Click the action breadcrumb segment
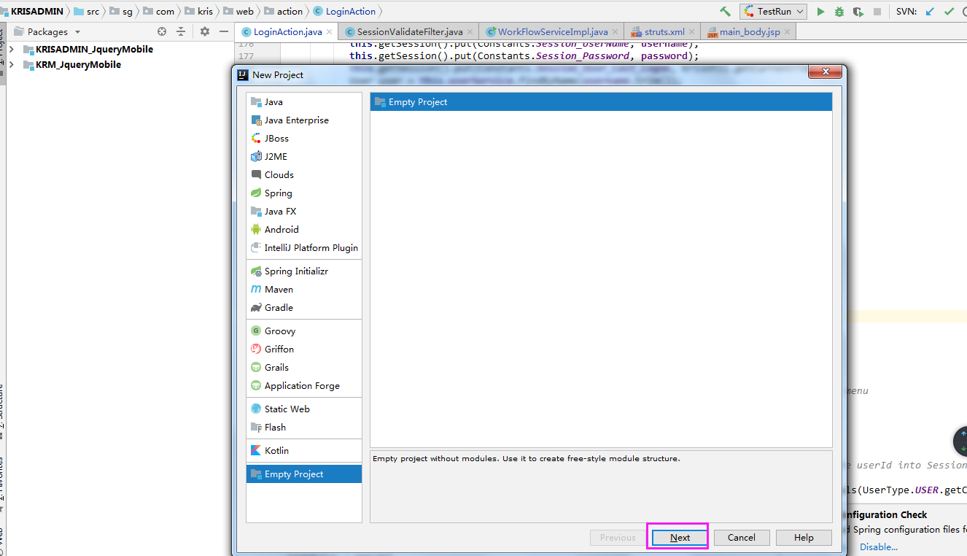Viewport: 967px width, 556px height. 283,12
